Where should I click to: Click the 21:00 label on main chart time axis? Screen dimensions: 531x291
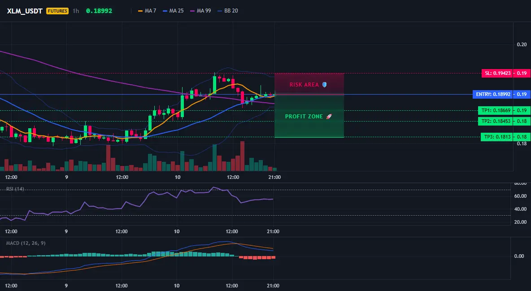pos(274,177)
